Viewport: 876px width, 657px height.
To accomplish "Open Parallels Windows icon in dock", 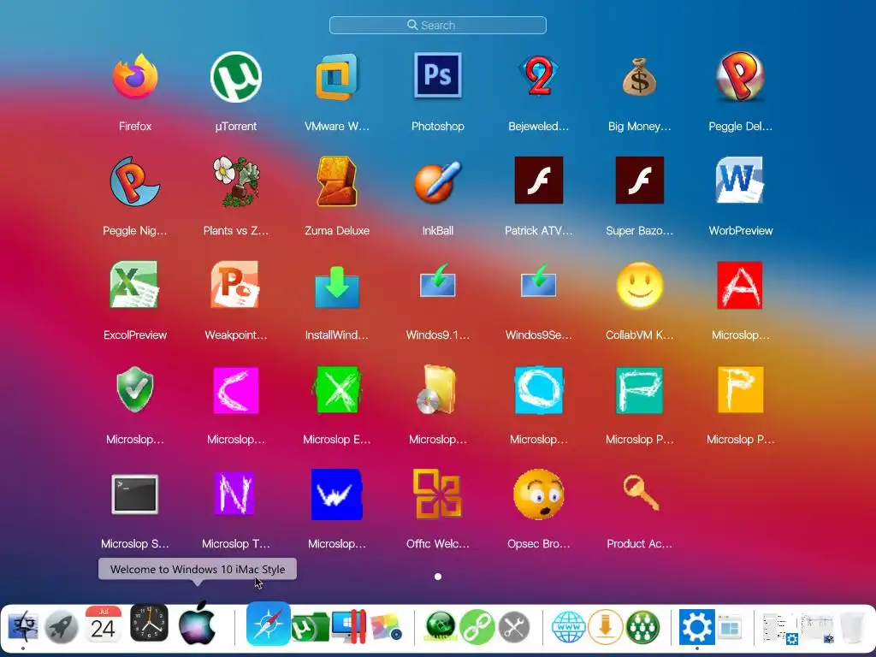I will 349,625.
